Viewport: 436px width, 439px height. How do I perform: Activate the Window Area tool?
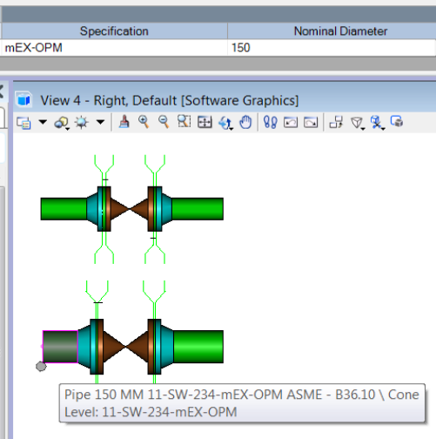click(184, 122)
